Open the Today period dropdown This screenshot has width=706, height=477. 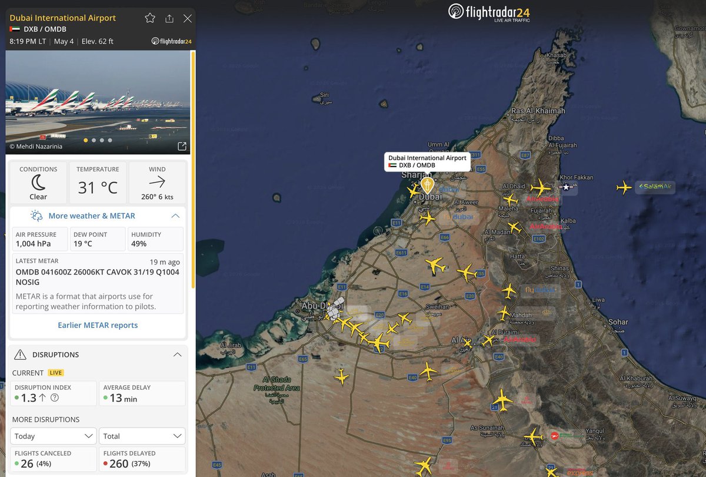pos(53,436)
